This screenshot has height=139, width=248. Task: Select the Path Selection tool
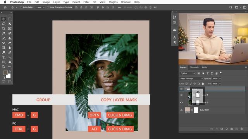tap(10, 57)
